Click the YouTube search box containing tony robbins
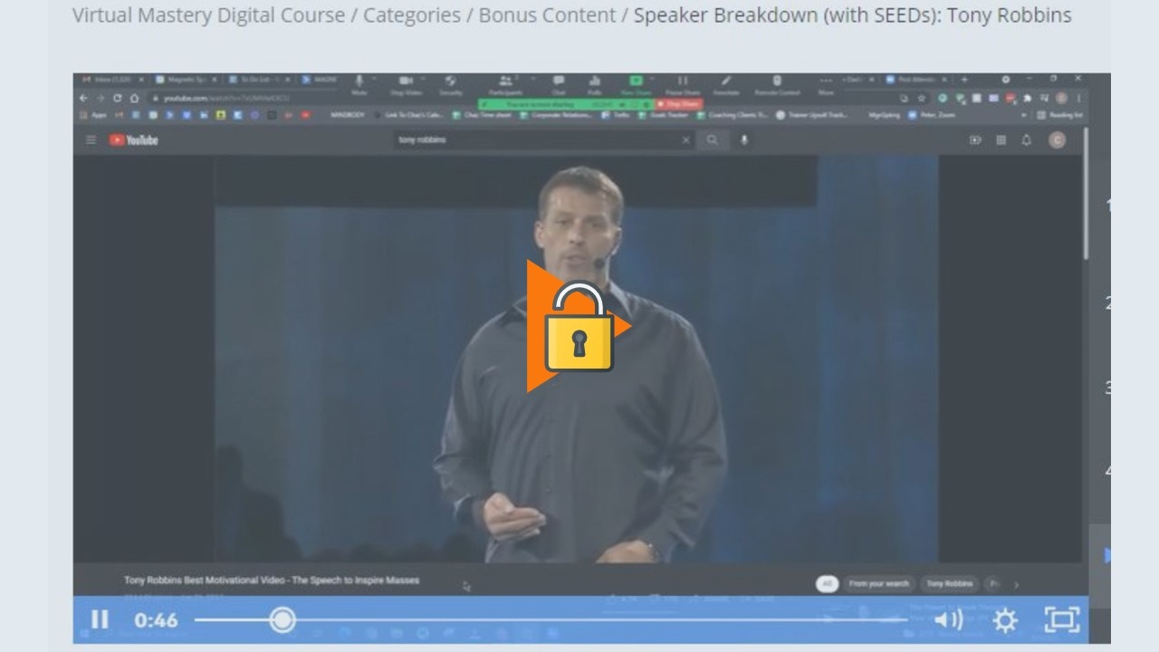Image resolution: width=1159 pixels, height=652 pixels. 543,139
